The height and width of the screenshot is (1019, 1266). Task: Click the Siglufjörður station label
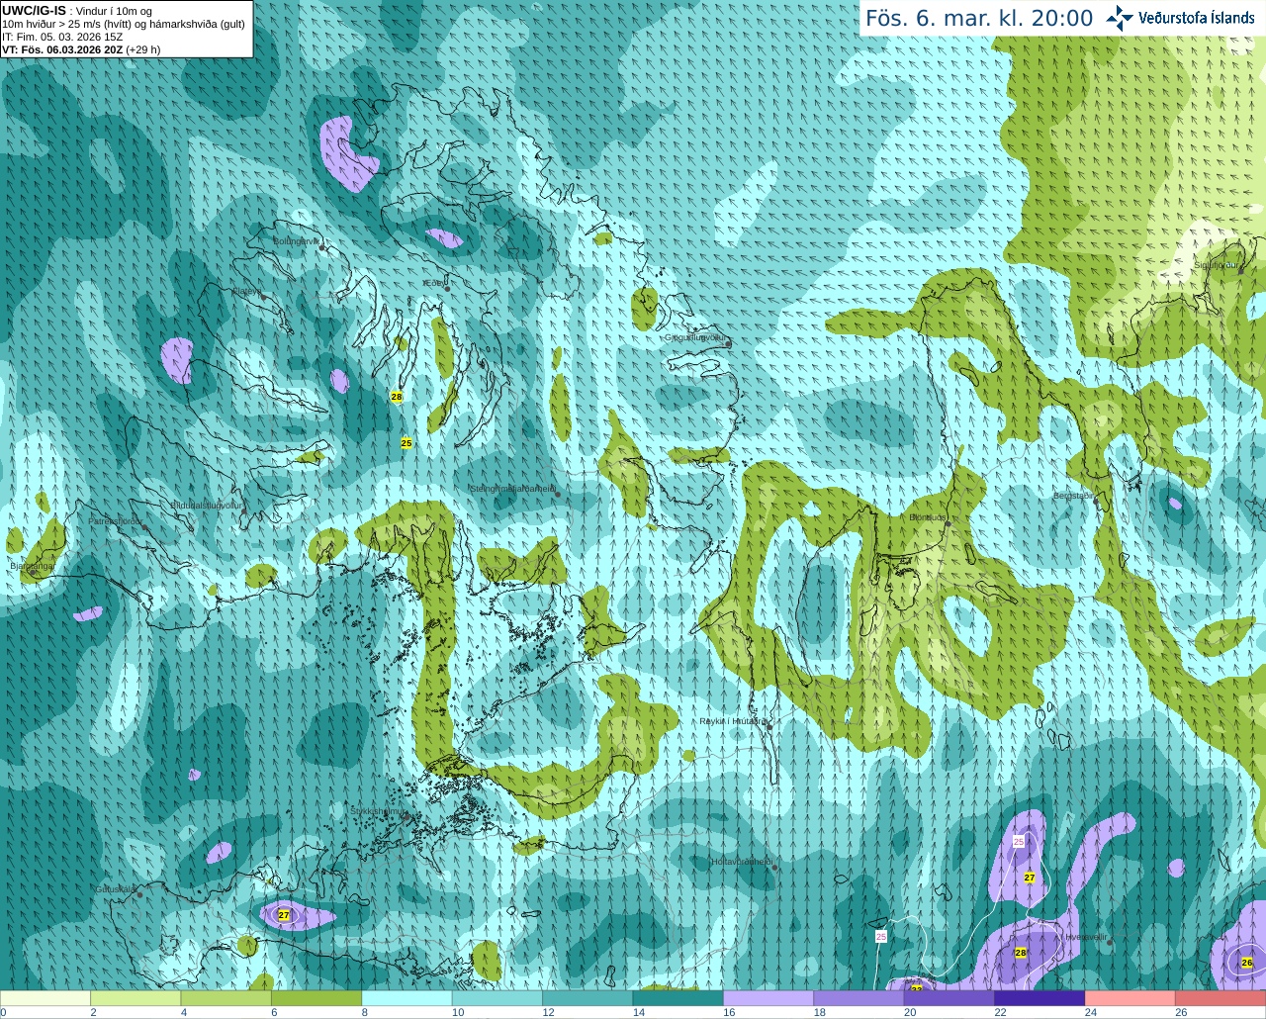(x=1216, y=265)
